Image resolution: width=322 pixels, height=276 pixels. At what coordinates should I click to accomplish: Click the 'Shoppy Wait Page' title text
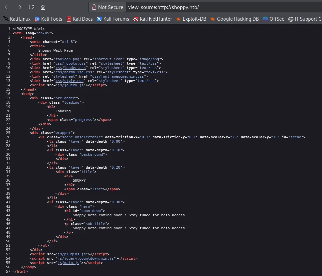(x=56, y=50)
